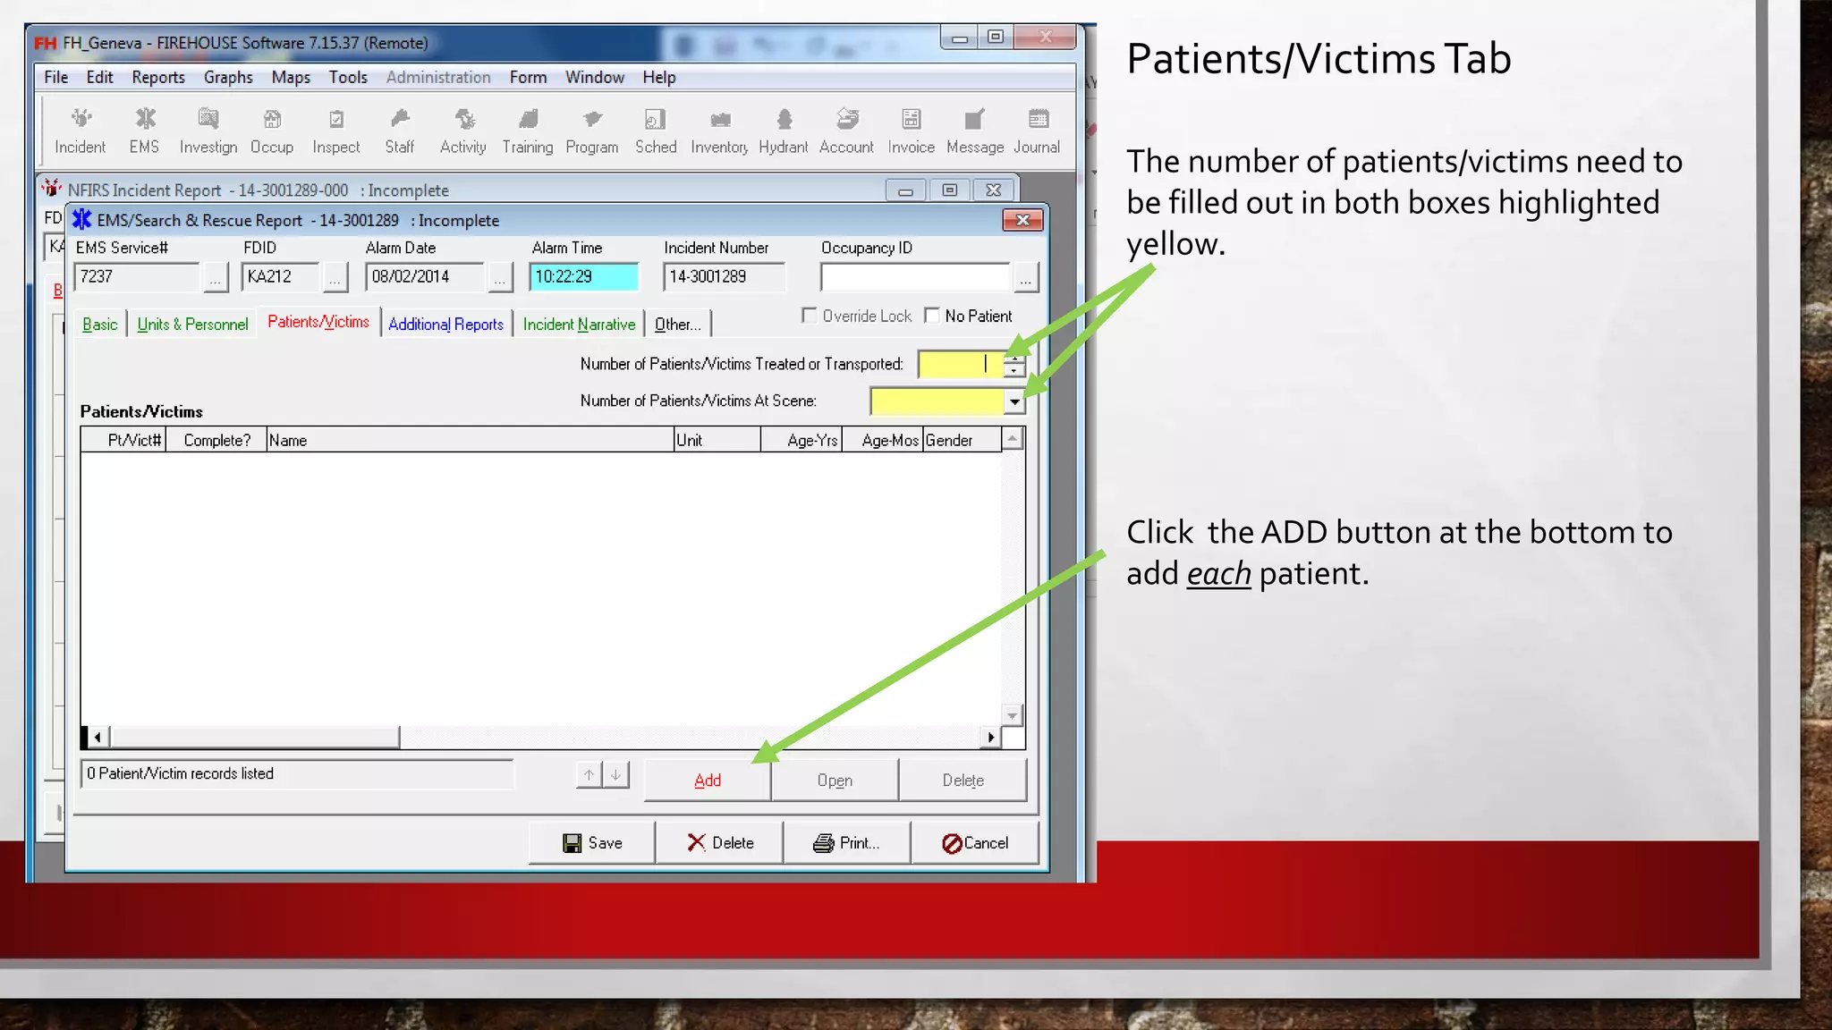
Task: Open the Window menu
Action: tap(594, 78)
